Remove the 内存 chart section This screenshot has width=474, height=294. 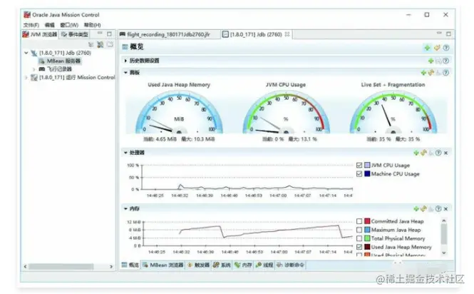pyautogui.click(x=446, y=208)
